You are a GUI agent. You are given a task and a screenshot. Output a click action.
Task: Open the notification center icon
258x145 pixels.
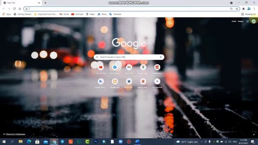[x=253, y=141]
